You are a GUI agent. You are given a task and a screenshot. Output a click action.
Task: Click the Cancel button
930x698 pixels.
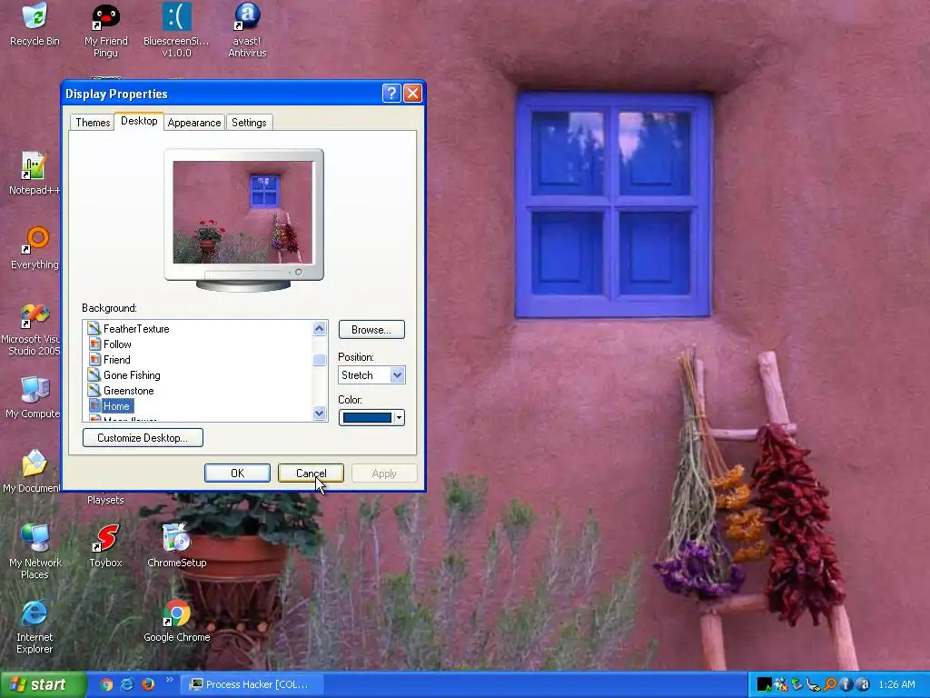coord(311,473)
